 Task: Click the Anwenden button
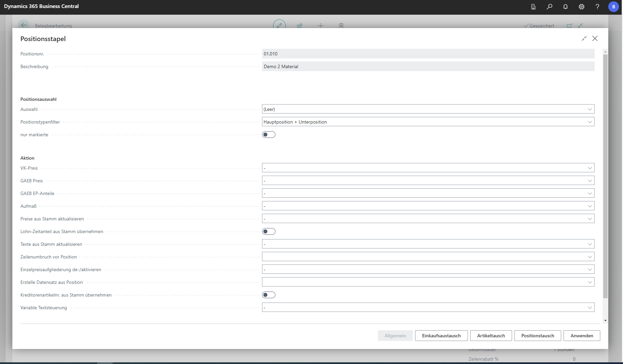click(582, 336)
